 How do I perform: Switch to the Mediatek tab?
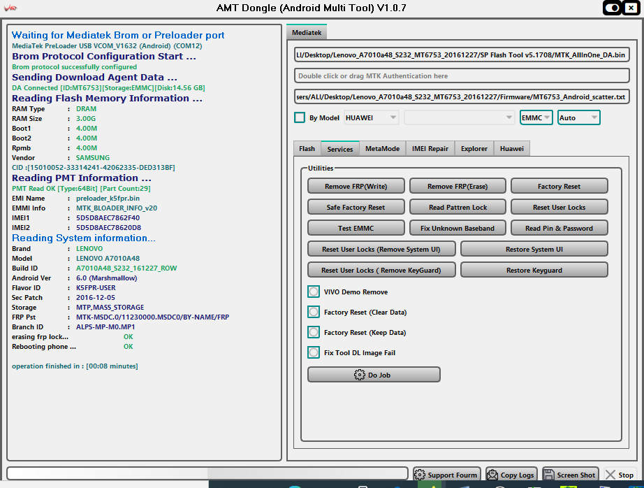[307, 32]
